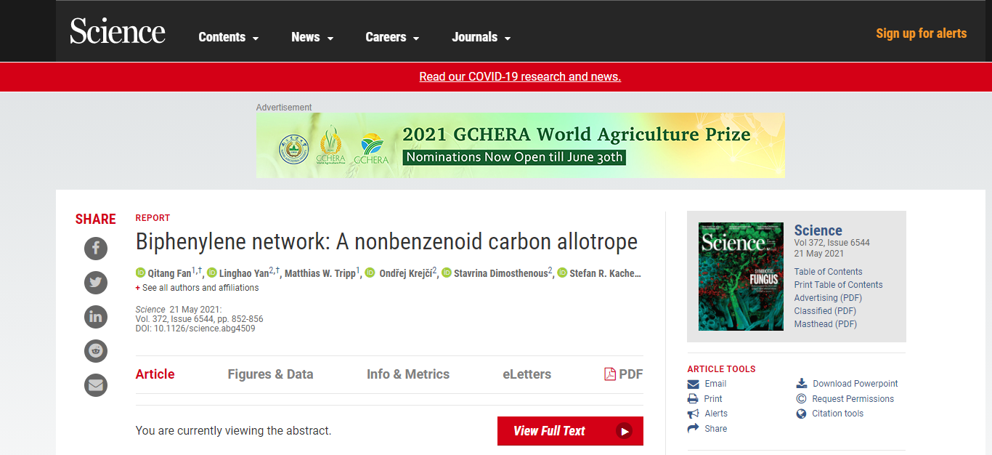Image resolution: width=992 pixels, height=455 pixels.
Task: Click the Share arrow icon in Article Tools
Action: (694, 429)
